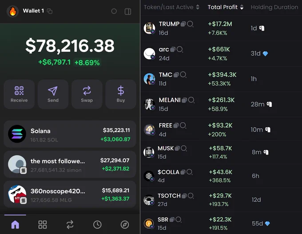Click the paper-hands icon next to 1d
This screenshot has width=302, height=234.
tap(262, 28)
